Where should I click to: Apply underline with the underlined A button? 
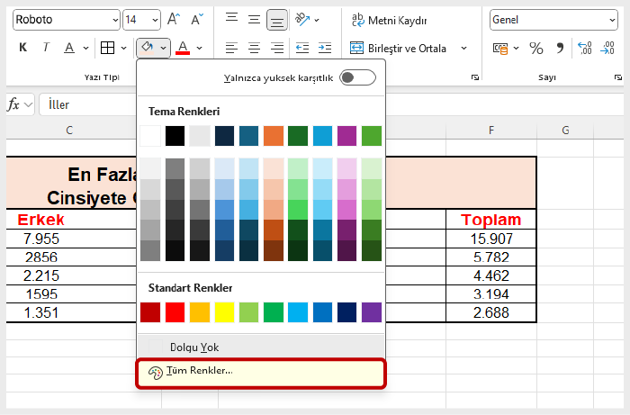(x=69, y=48)
